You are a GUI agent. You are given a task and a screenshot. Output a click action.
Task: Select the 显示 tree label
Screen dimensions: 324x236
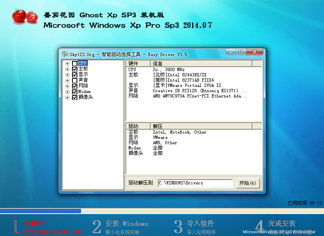tap(83, 74)
